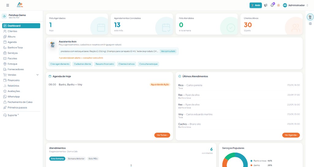Viewport: 314px width, 167px height.
Task: Expand the Vendas submenu chevron
Action: coord(37,75)
